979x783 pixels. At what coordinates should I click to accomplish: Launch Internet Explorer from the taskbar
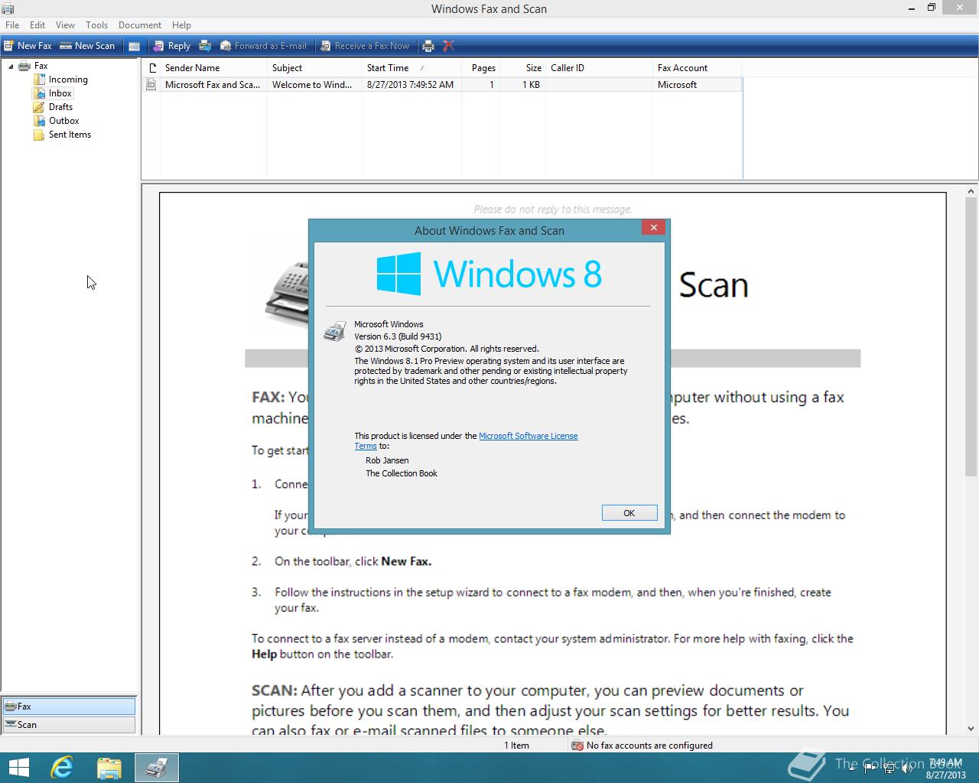pos(61,768)
